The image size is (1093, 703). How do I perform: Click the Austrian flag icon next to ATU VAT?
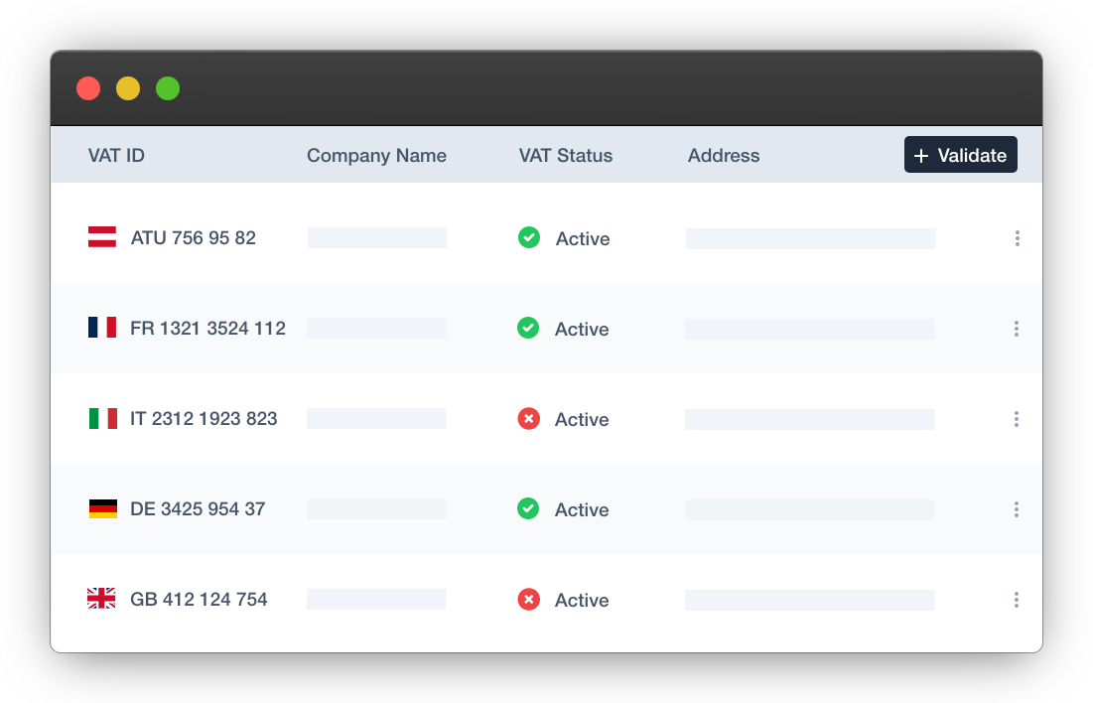(102, 237)
